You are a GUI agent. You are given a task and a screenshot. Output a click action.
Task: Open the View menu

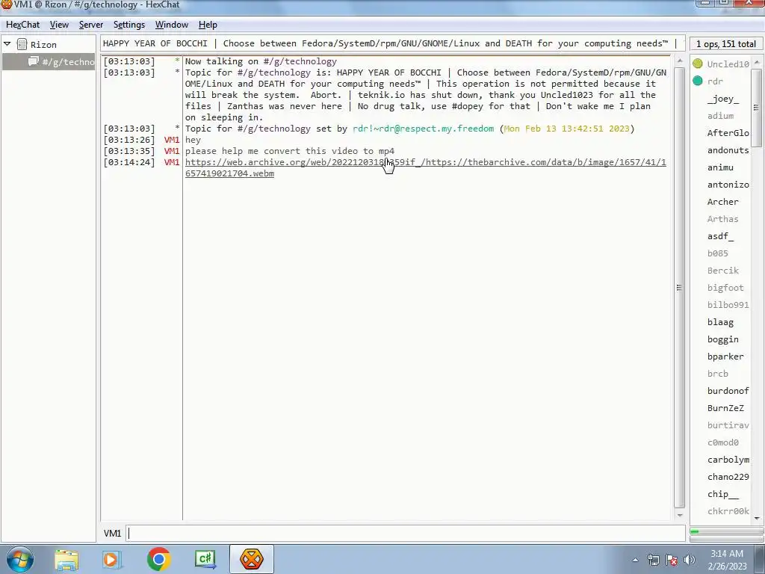pos(59,25)
